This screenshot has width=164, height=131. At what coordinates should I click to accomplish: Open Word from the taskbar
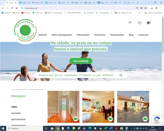coord(111,129)
